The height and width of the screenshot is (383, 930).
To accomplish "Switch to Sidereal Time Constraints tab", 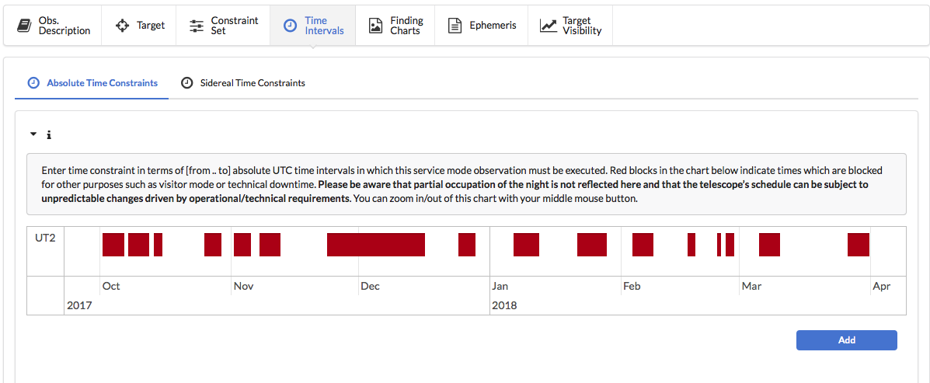I will [242, 83].
